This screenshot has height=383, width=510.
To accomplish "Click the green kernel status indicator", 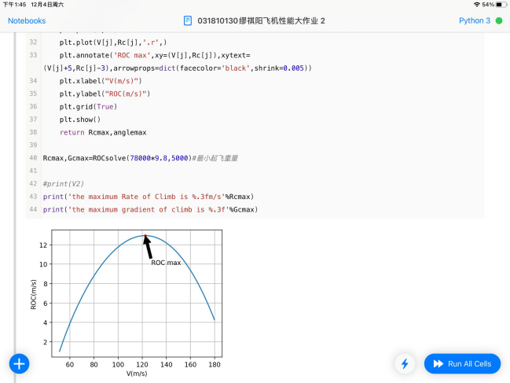I will pos(499,20).
